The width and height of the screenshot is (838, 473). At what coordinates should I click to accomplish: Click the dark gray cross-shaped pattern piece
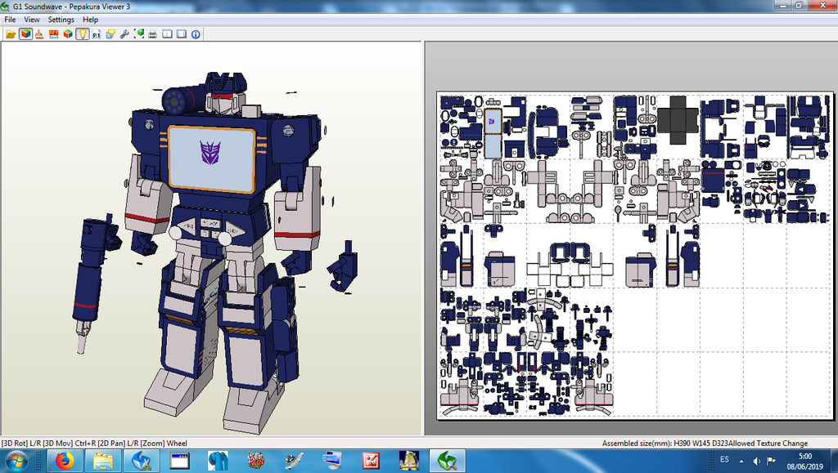coord(678,119)
